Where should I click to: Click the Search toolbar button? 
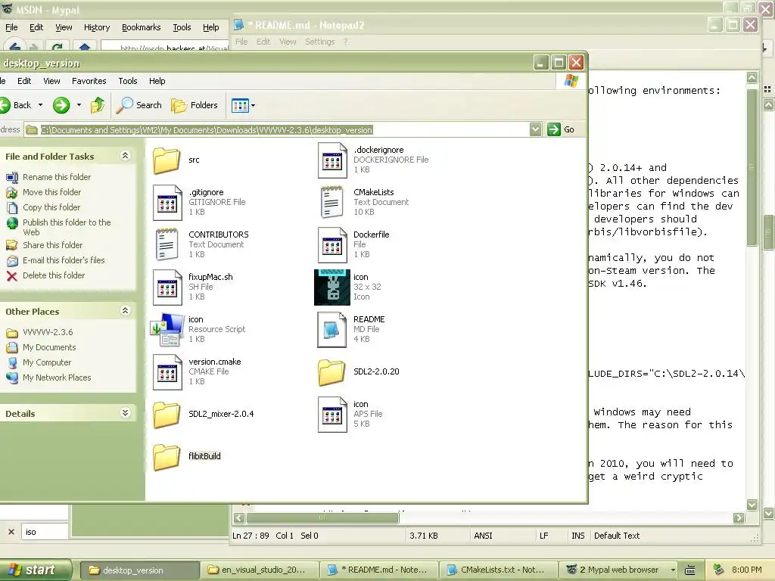tap(140, 105)
